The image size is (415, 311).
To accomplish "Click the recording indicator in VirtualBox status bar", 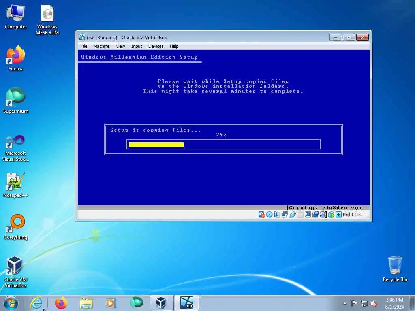I will tap(315, 215).
